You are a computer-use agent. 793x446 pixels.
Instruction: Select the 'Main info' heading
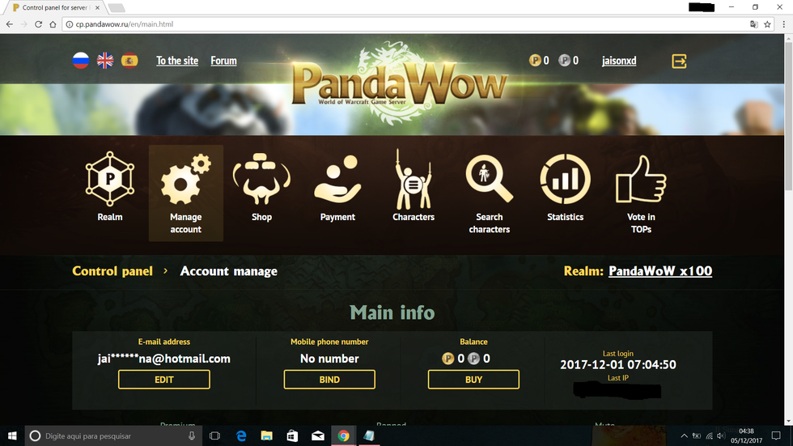392,312
